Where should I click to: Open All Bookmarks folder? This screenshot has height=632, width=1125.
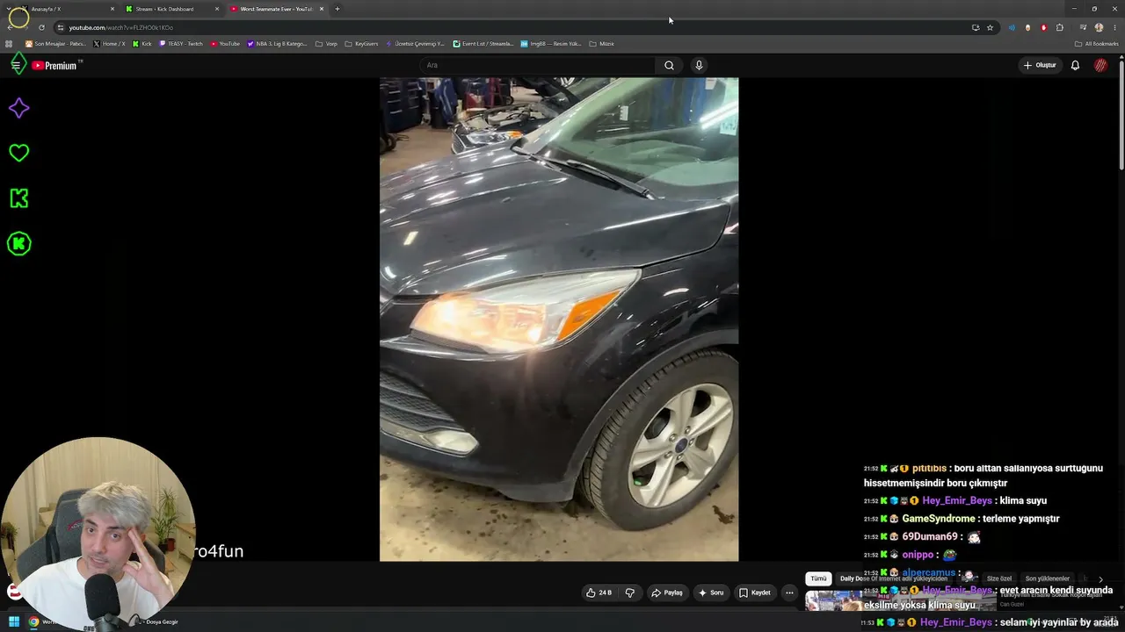point(1097,43)
